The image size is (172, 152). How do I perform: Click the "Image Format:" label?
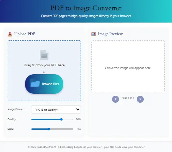click(x=16, y=109)
